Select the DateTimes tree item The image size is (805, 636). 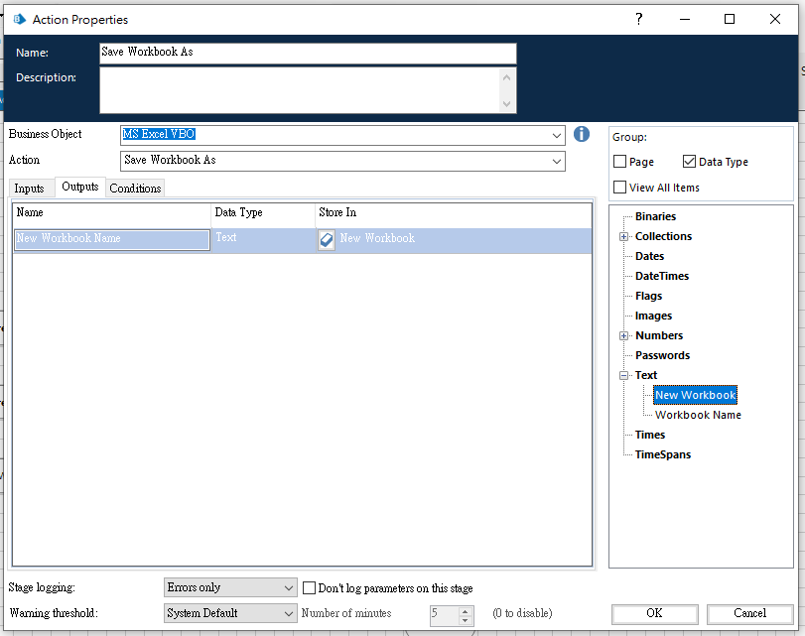[x=662, y=276]
